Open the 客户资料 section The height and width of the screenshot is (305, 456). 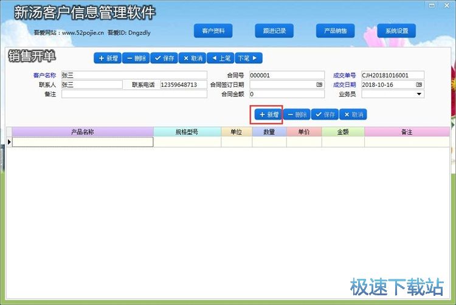(x=213, y=31)
